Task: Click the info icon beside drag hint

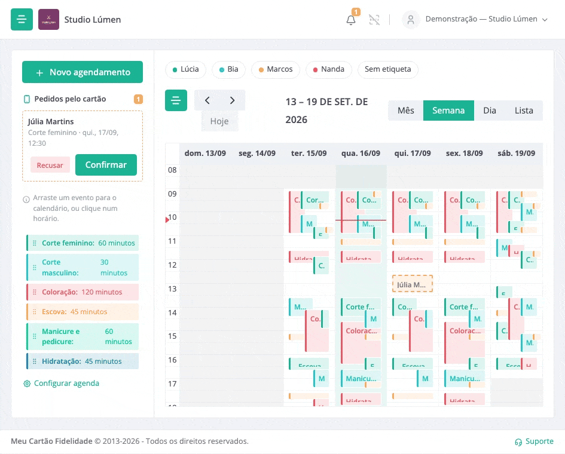Action: [x=26, y=200]
